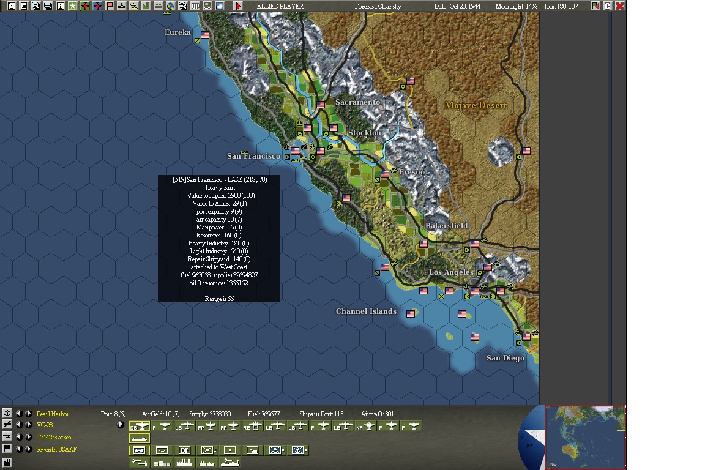Click the world minimap thumbnail
The image size is (705, 470).
(585, 438)
